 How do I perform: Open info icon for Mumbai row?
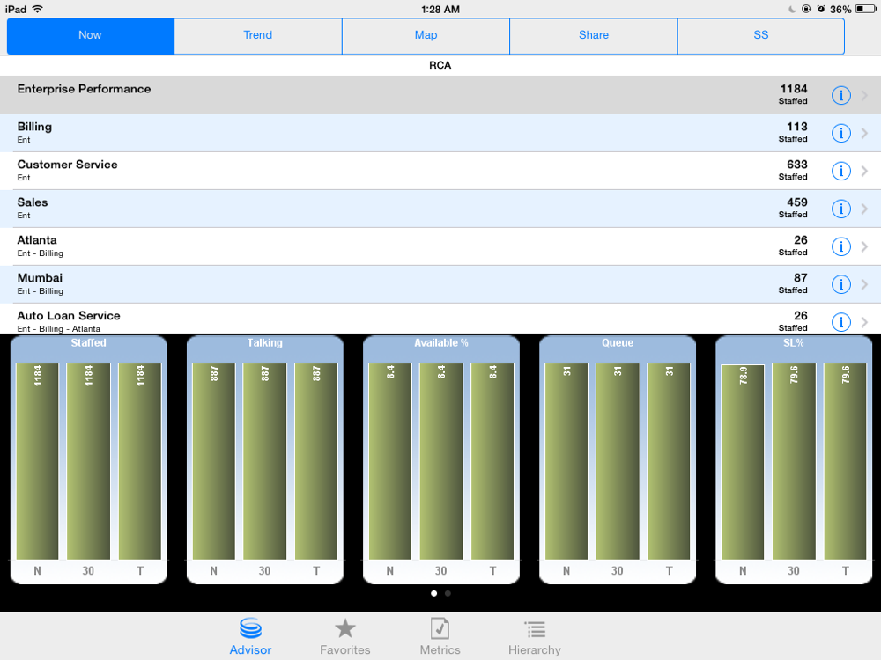click(840, 284)
